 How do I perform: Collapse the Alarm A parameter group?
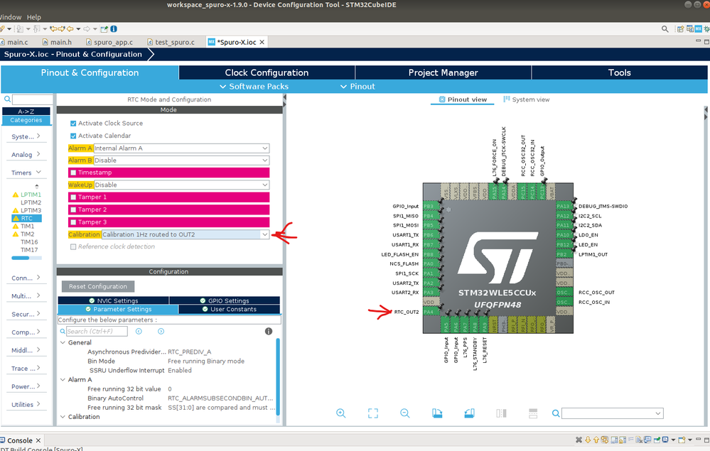click(63, 379)
